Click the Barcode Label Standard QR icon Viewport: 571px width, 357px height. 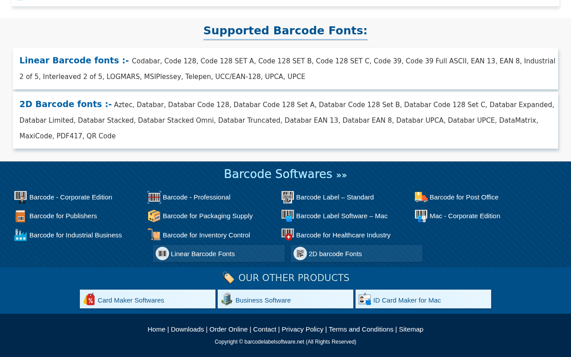(288, 197)
